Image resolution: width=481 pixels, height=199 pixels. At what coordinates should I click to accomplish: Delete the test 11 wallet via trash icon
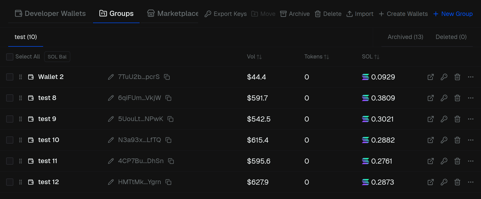click(457, 161)
